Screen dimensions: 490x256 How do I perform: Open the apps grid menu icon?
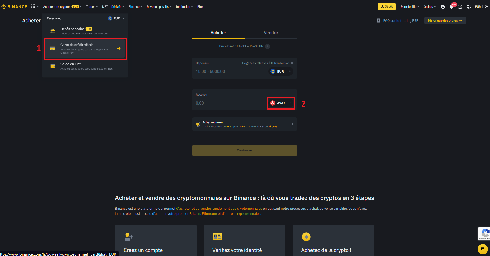coord(33,6)
